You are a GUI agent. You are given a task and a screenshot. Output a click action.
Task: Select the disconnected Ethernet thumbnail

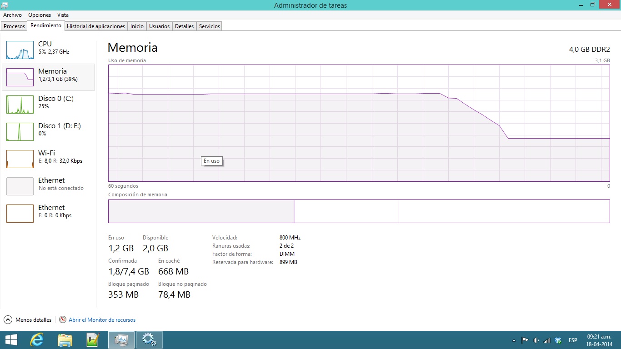click(x=20, y=186)
